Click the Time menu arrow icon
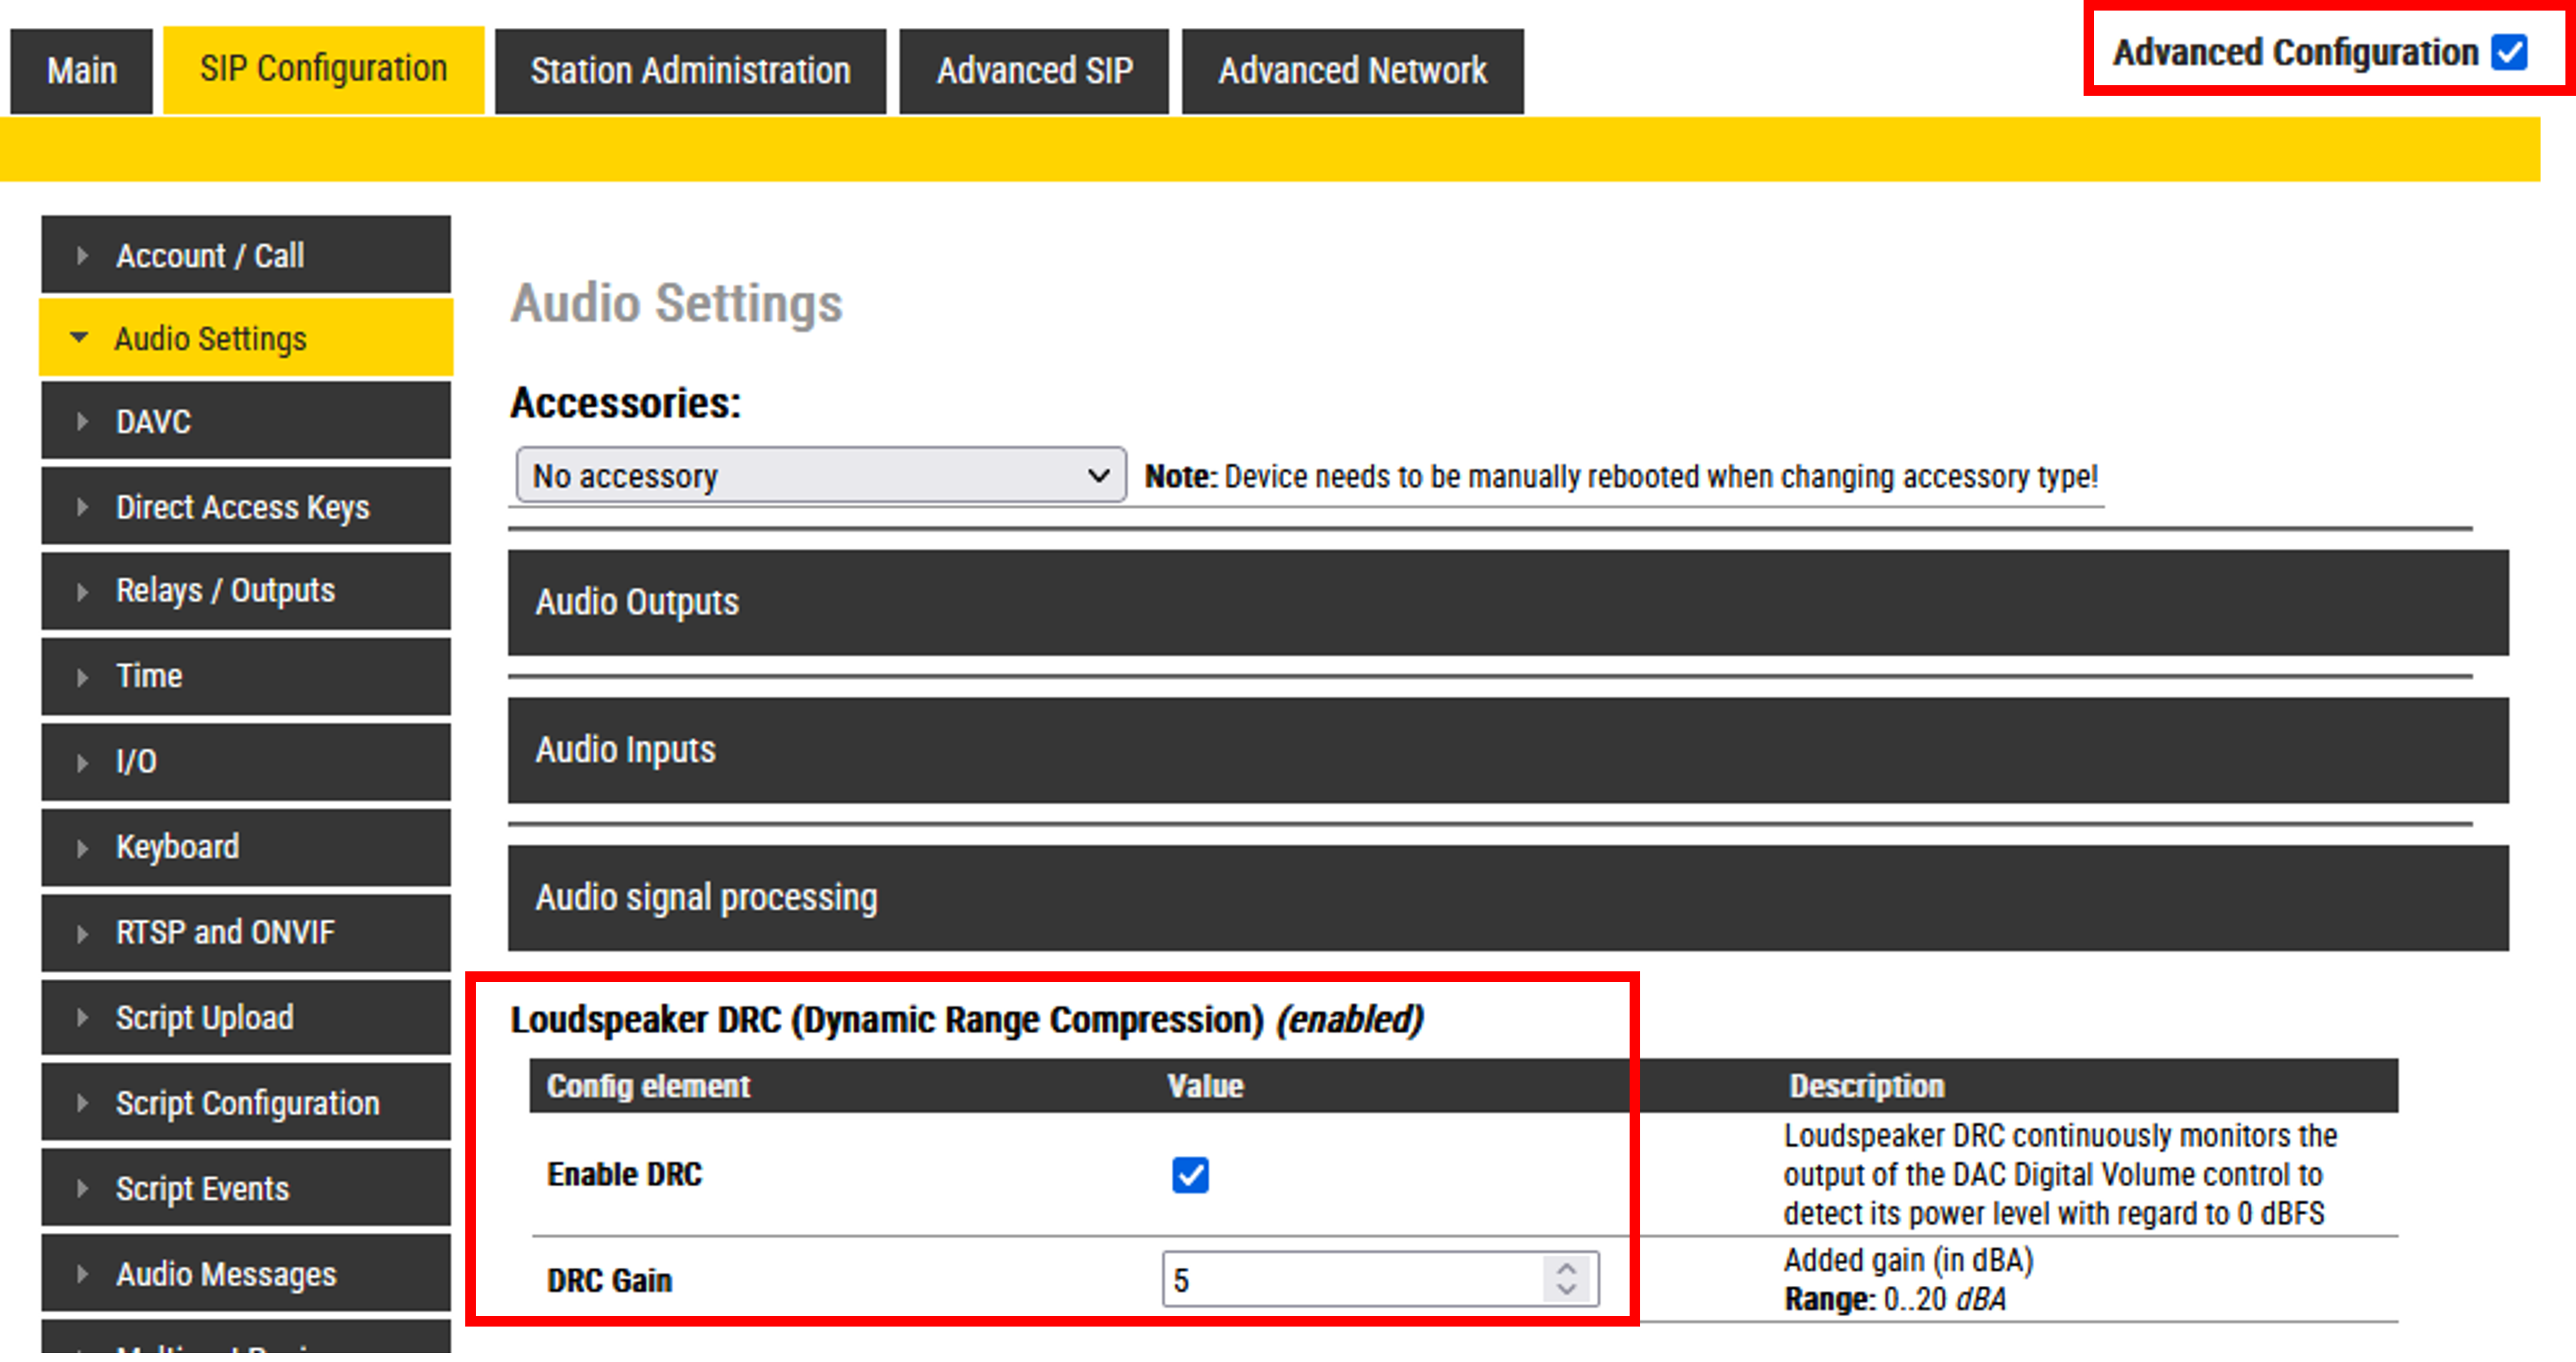 tap(82, 677)
